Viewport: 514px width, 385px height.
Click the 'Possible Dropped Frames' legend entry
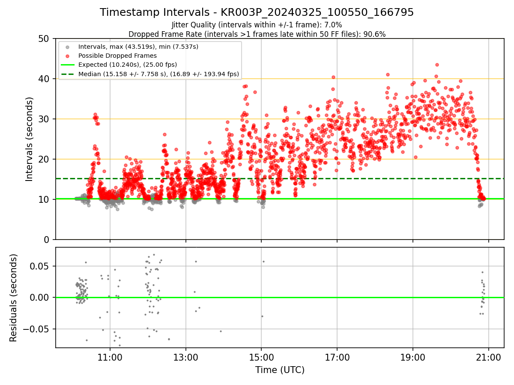click(117, 56)
